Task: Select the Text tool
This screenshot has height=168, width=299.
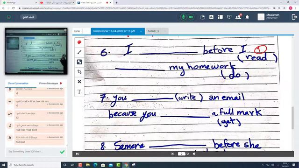Action: click(x=79, y=91)
